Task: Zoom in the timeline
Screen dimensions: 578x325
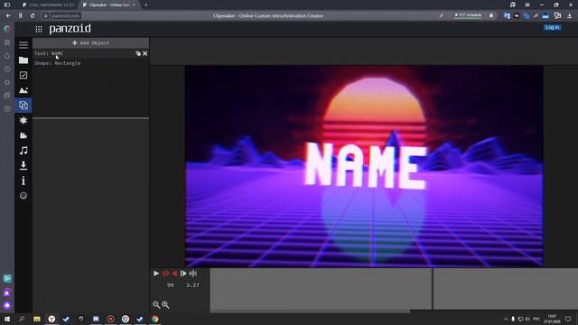Action: coord(165,305)
